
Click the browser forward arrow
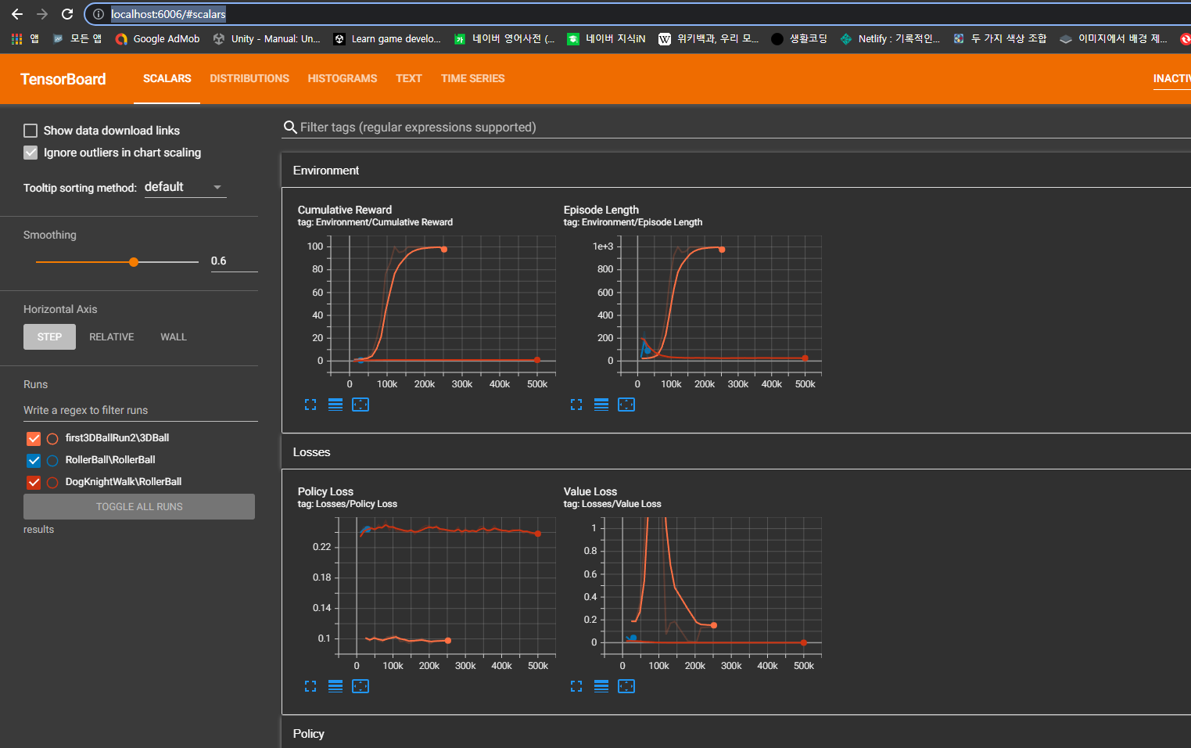(42, 14)
